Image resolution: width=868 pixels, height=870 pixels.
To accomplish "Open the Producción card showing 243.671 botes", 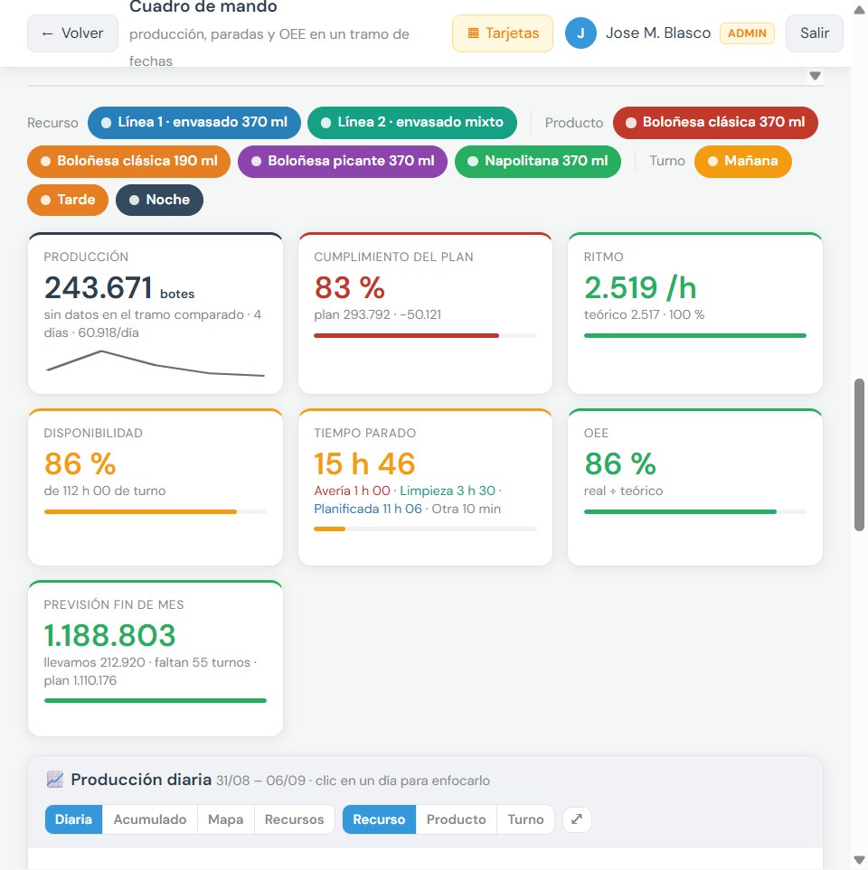I will point(156,313).
